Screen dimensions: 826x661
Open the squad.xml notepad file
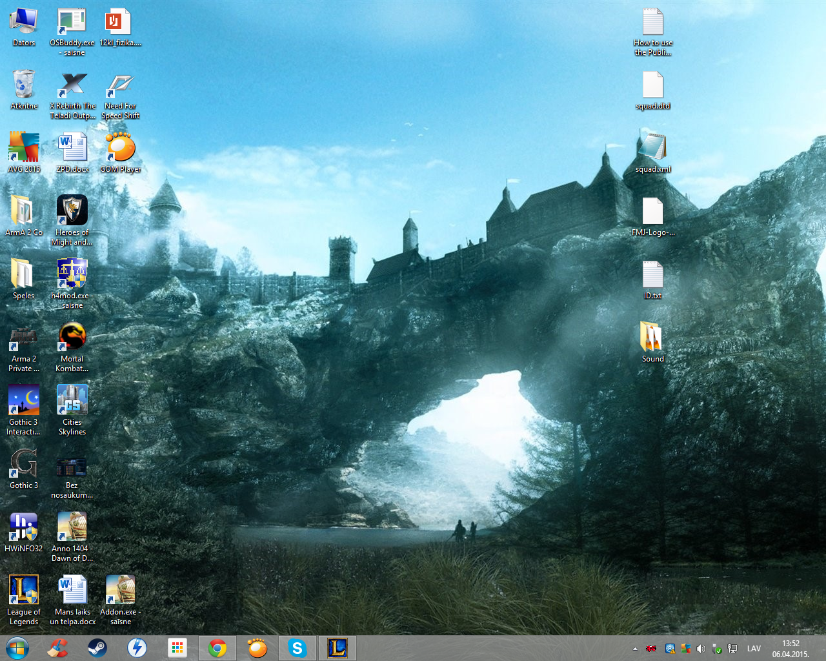coord(653,154)
